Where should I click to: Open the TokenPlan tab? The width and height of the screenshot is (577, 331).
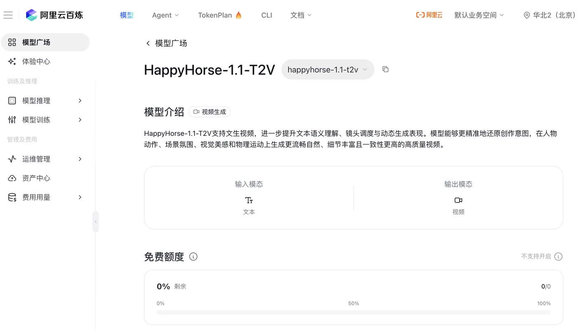[220, 15]
